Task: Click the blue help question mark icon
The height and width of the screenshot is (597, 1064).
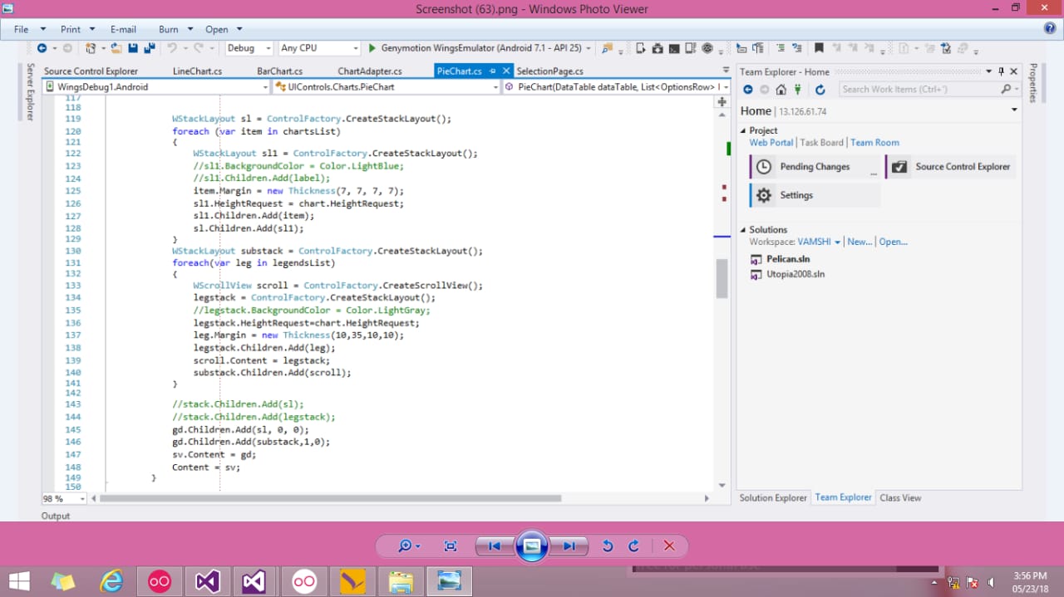Action: point(1050,28)
